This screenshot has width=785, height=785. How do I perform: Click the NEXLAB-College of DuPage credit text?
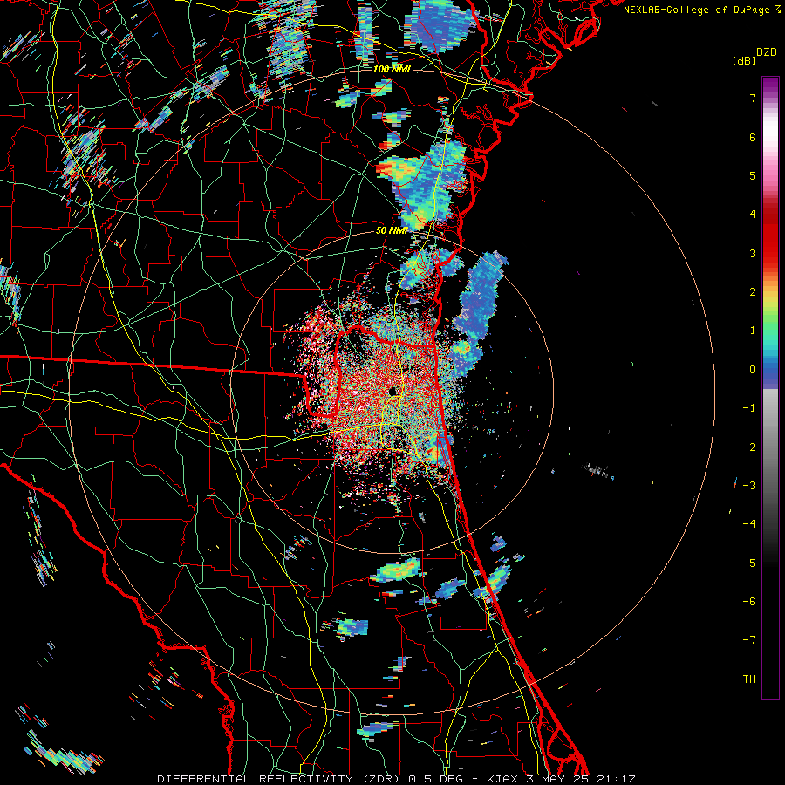[697, 10]
